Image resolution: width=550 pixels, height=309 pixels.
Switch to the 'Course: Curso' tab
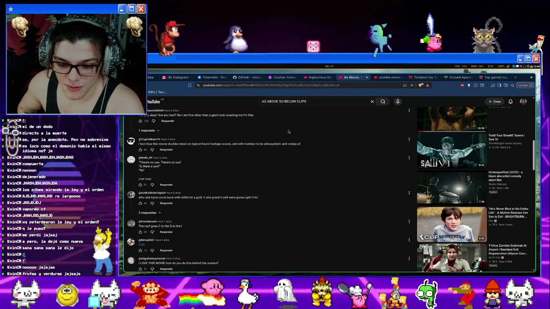[282, 78]
